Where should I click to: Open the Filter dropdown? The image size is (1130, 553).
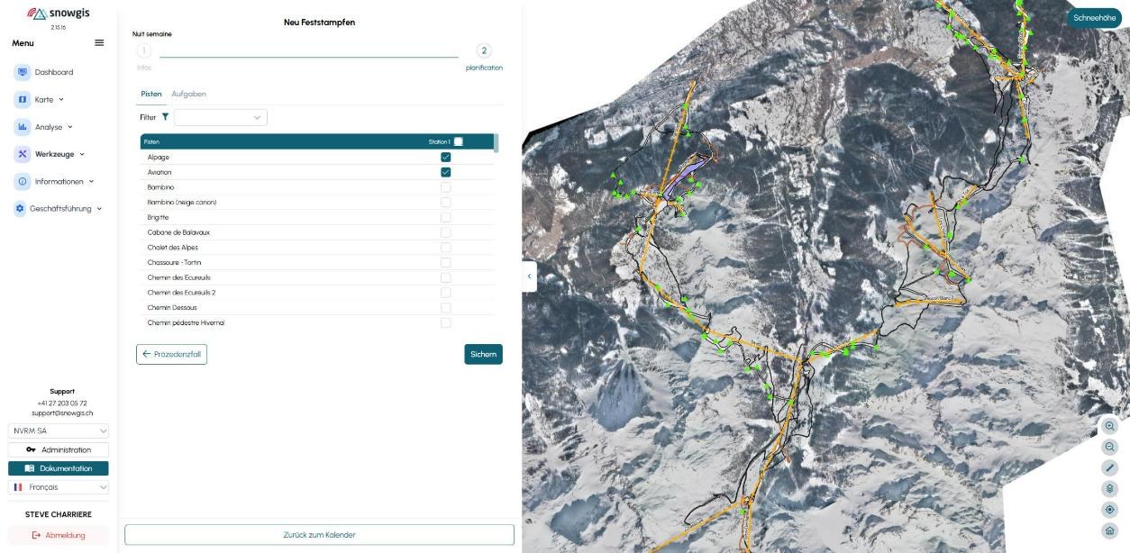[x=221, y=117]
